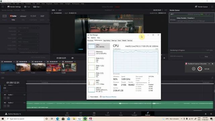Viewport: 215px width, 121px height.
Task: Open Task Manager's File menu
Action: point(88,38)
